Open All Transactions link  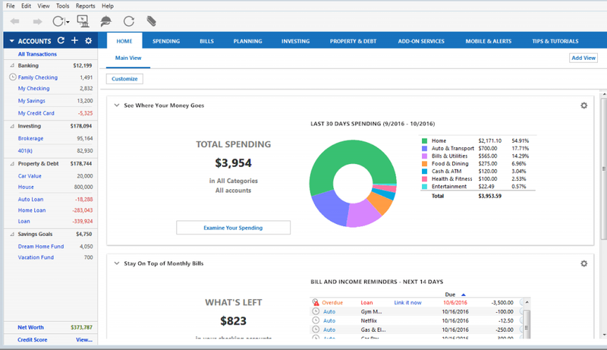(37, 54)
